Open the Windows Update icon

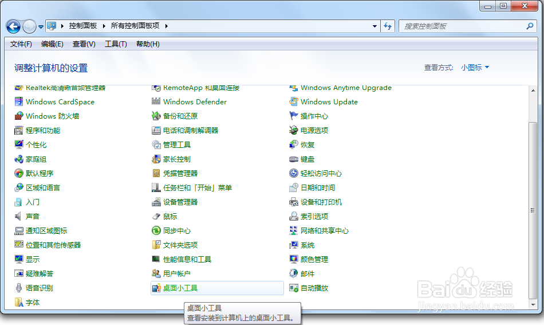tap(294, 101)
